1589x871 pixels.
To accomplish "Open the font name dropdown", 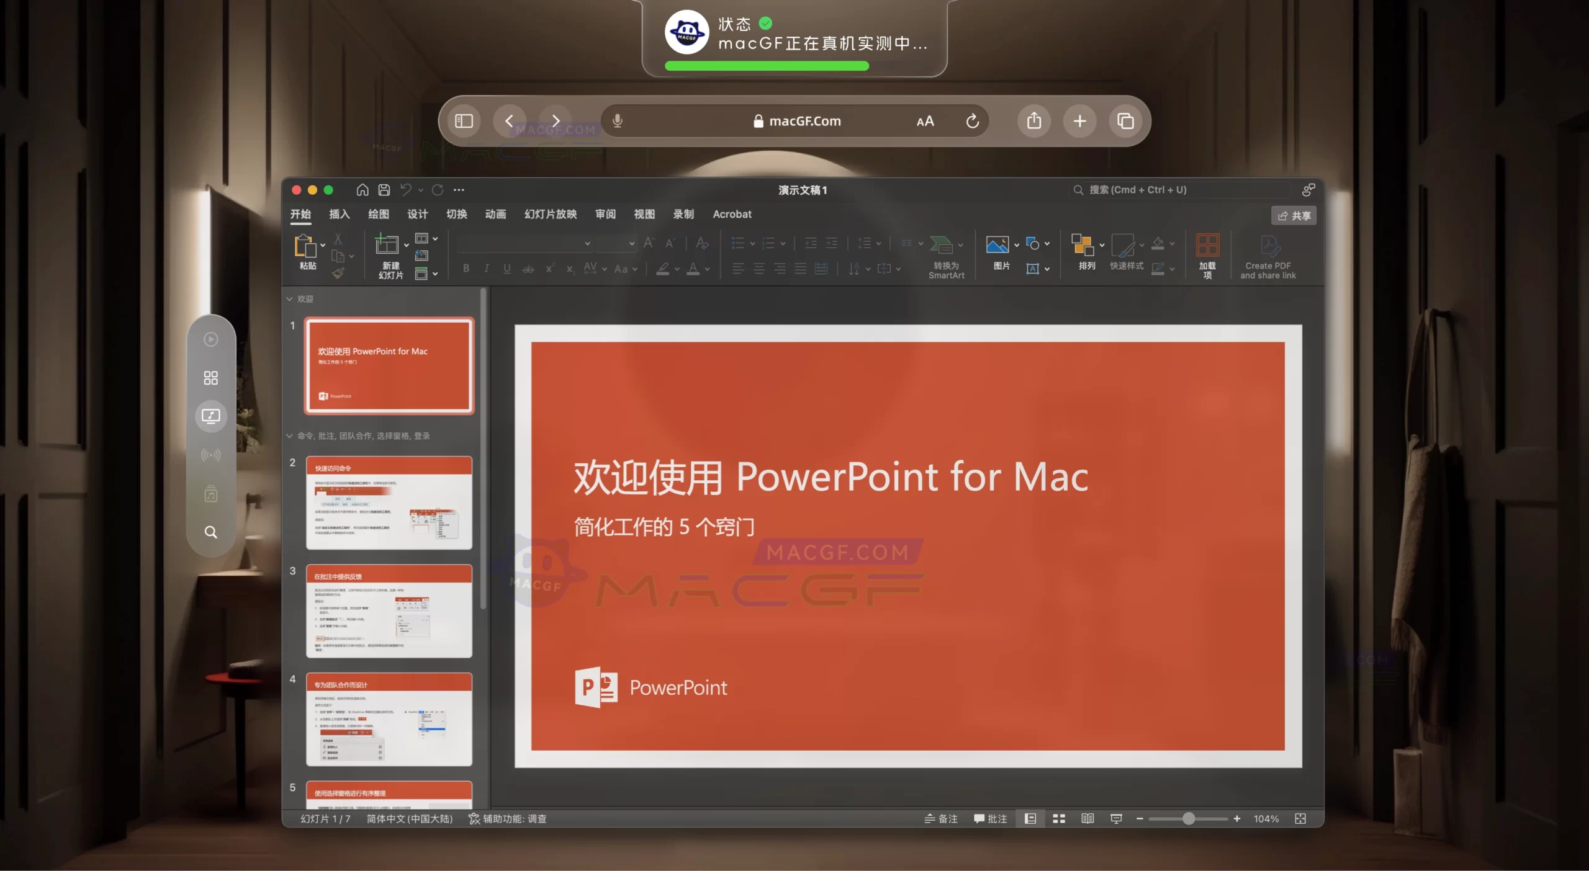I will [587, 244].
